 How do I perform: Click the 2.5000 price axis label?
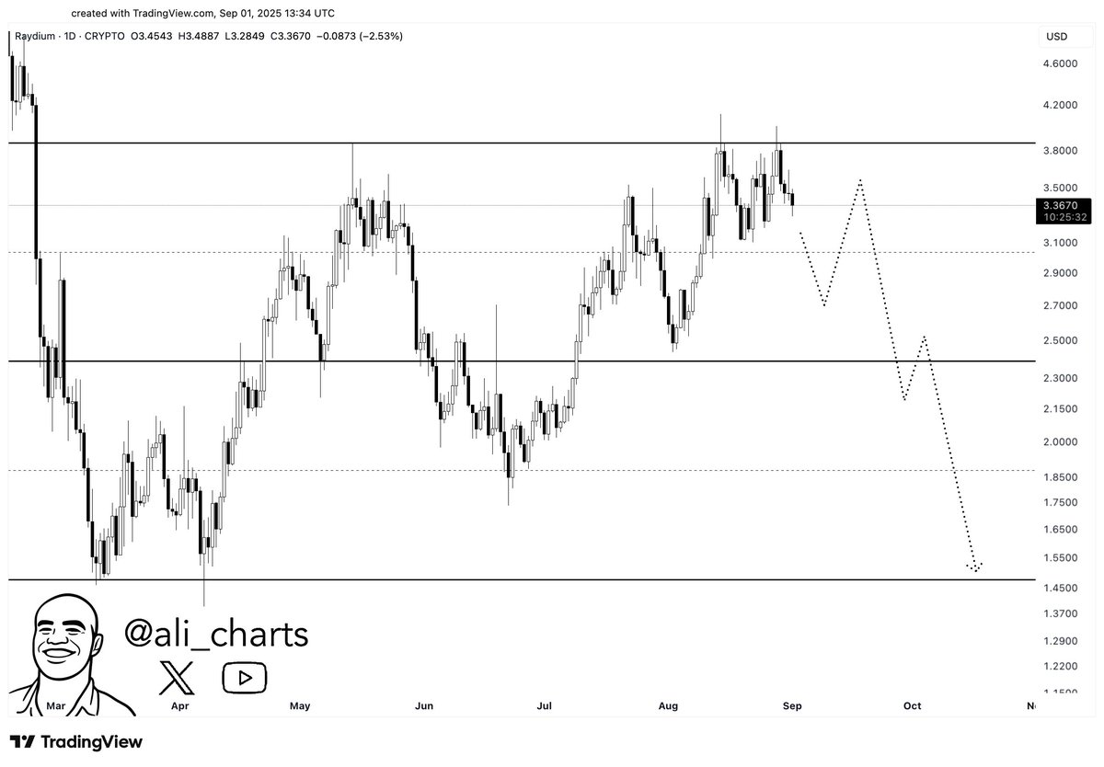pyautogui.click(x=1060, y=340)
